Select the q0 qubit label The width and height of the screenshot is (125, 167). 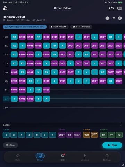click(6, 37)
